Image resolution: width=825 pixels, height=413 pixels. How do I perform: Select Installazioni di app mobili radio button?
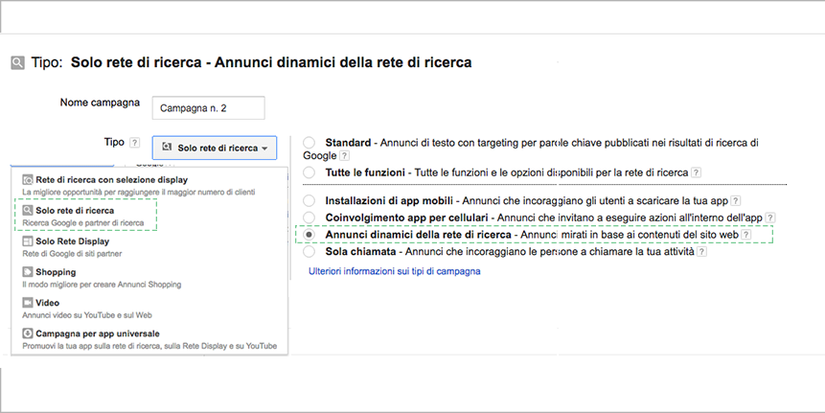pos(309,200)
